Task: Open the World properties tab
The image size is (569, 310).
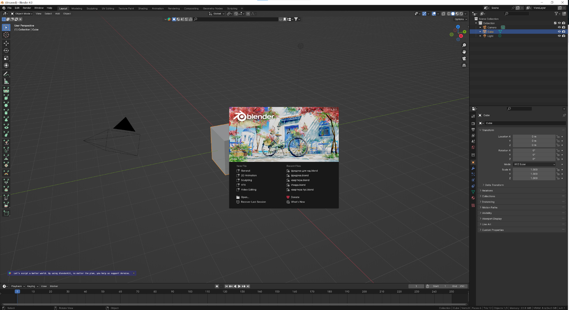Action: [473, 147]
